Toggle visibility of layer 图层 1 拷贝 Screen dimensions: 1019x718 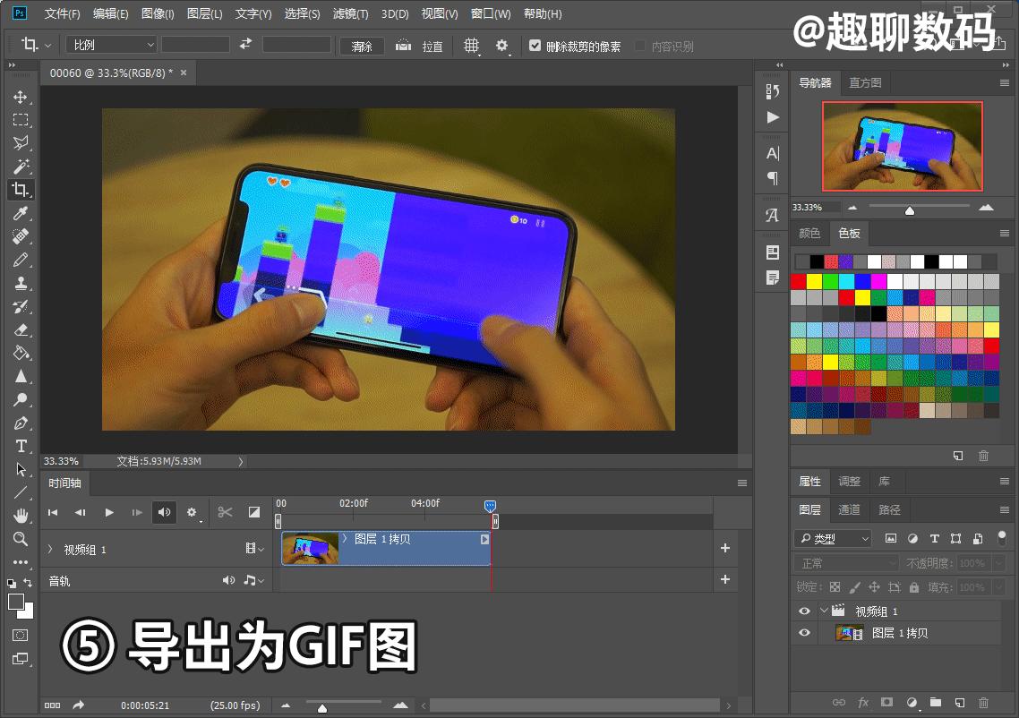coord(803,633)
